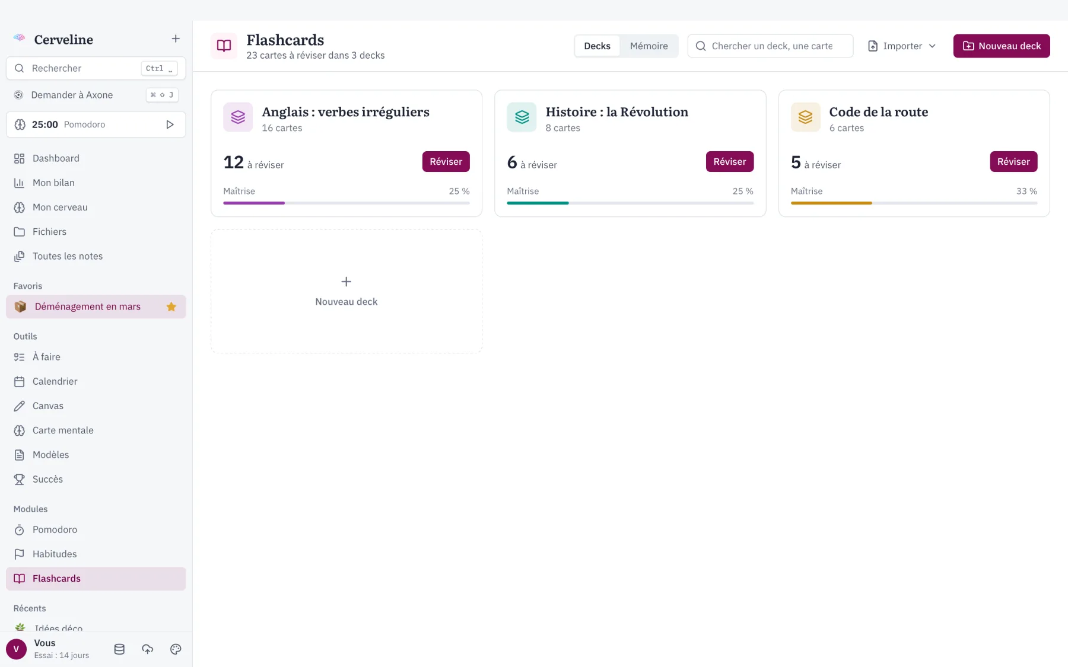Open favorite Déménagement en mars
The width and height of the screenshot is (1068, 667).
[x=96, y=307]
